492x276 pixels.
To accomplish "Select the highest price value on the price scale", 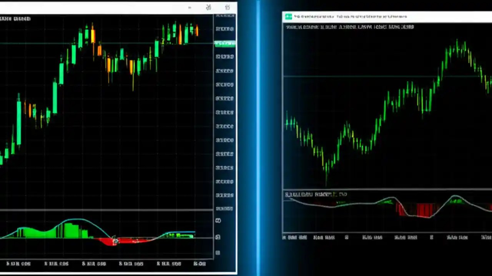I will (225, 15).
